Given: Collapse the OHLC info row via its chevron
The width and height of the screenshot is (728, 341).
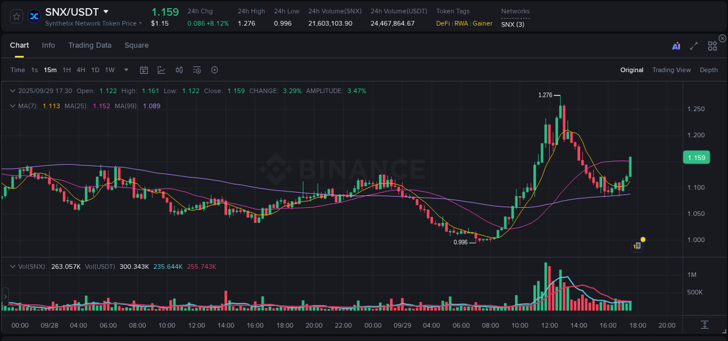Looking at the screenshot, I should [12, 91].
